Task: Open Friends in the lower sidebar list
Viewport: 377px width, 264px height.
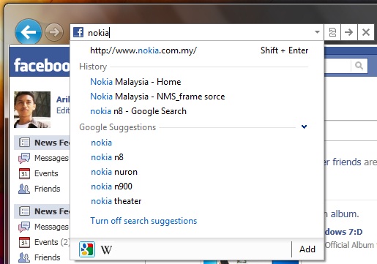Action: pyautogui.click(x=40, y=257)
